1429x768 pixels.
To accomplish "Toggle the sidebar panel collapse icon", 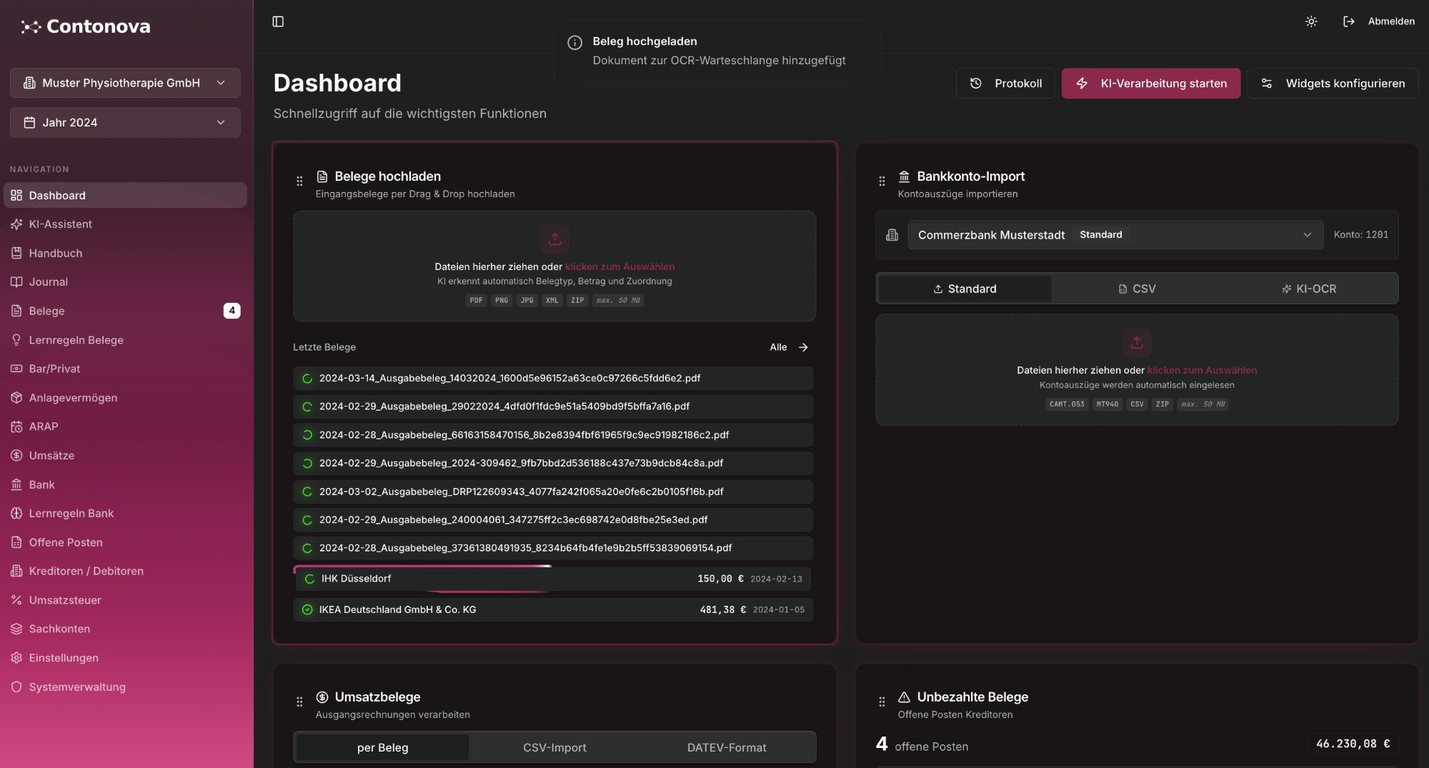I will 278,21.
